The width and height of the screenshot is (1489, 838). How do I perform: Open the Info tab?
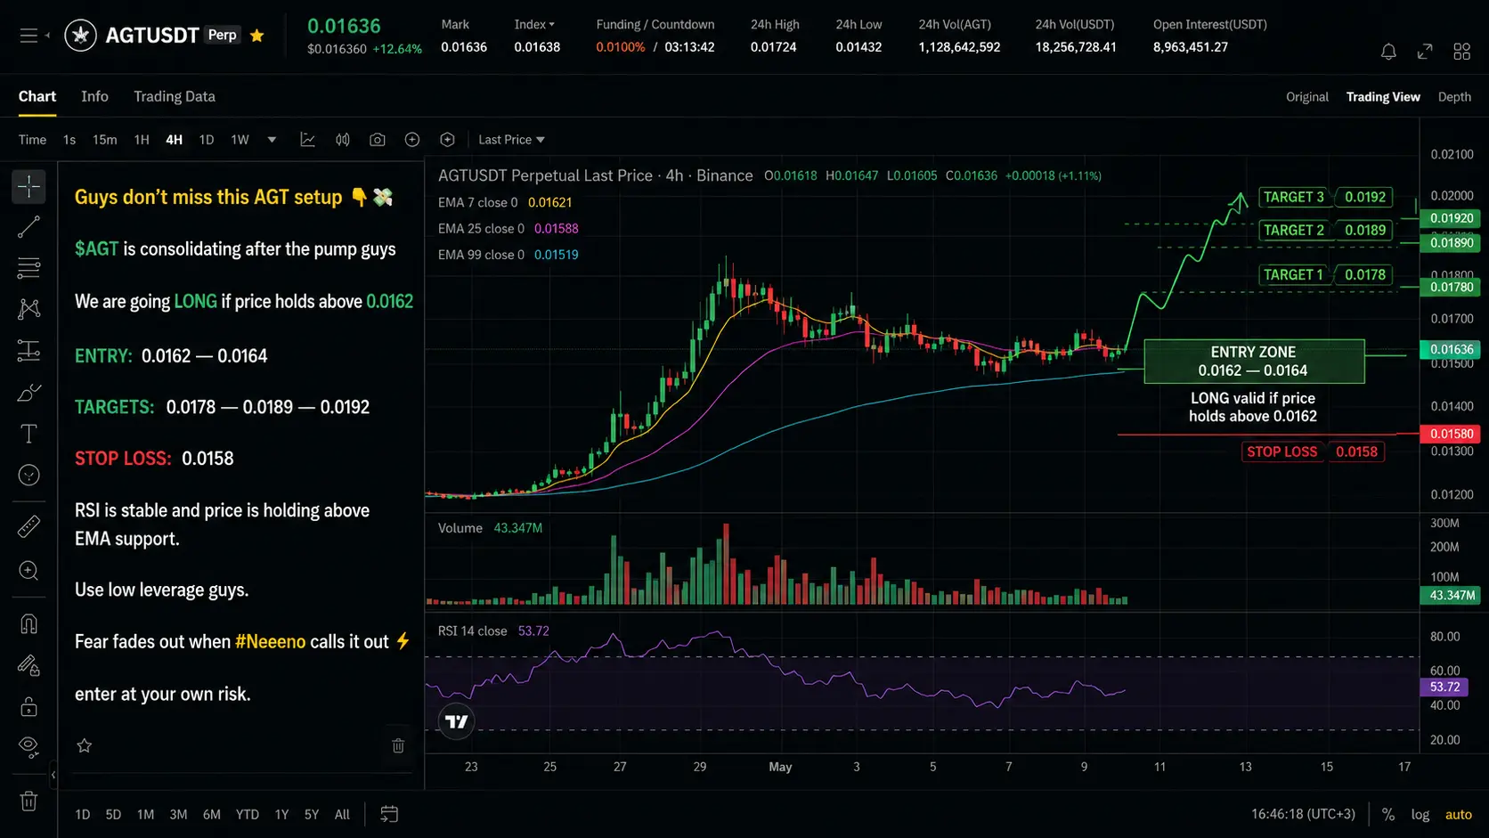tap(94, 96)
